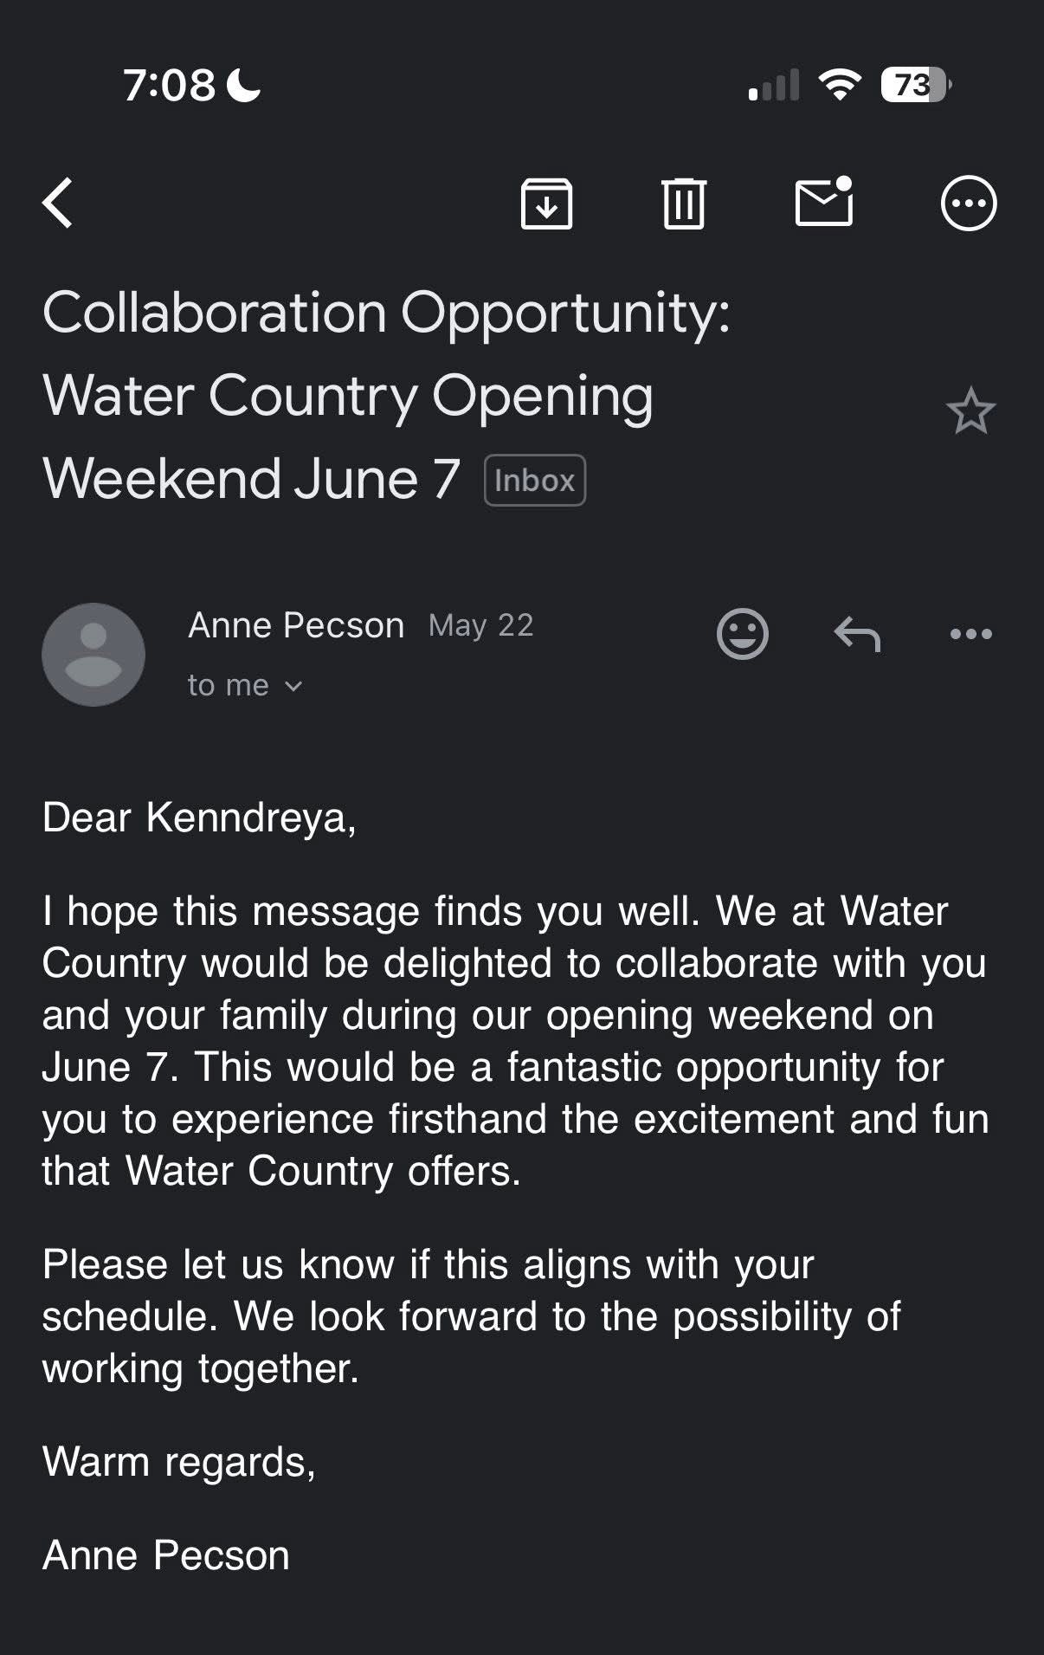Add an emoji reaction to the message
Viewport: 1044px width, 1655px height.
pos(742,634)
